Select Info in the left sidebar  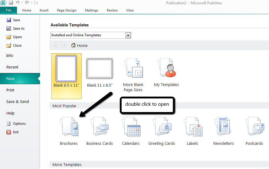[9, 55]
